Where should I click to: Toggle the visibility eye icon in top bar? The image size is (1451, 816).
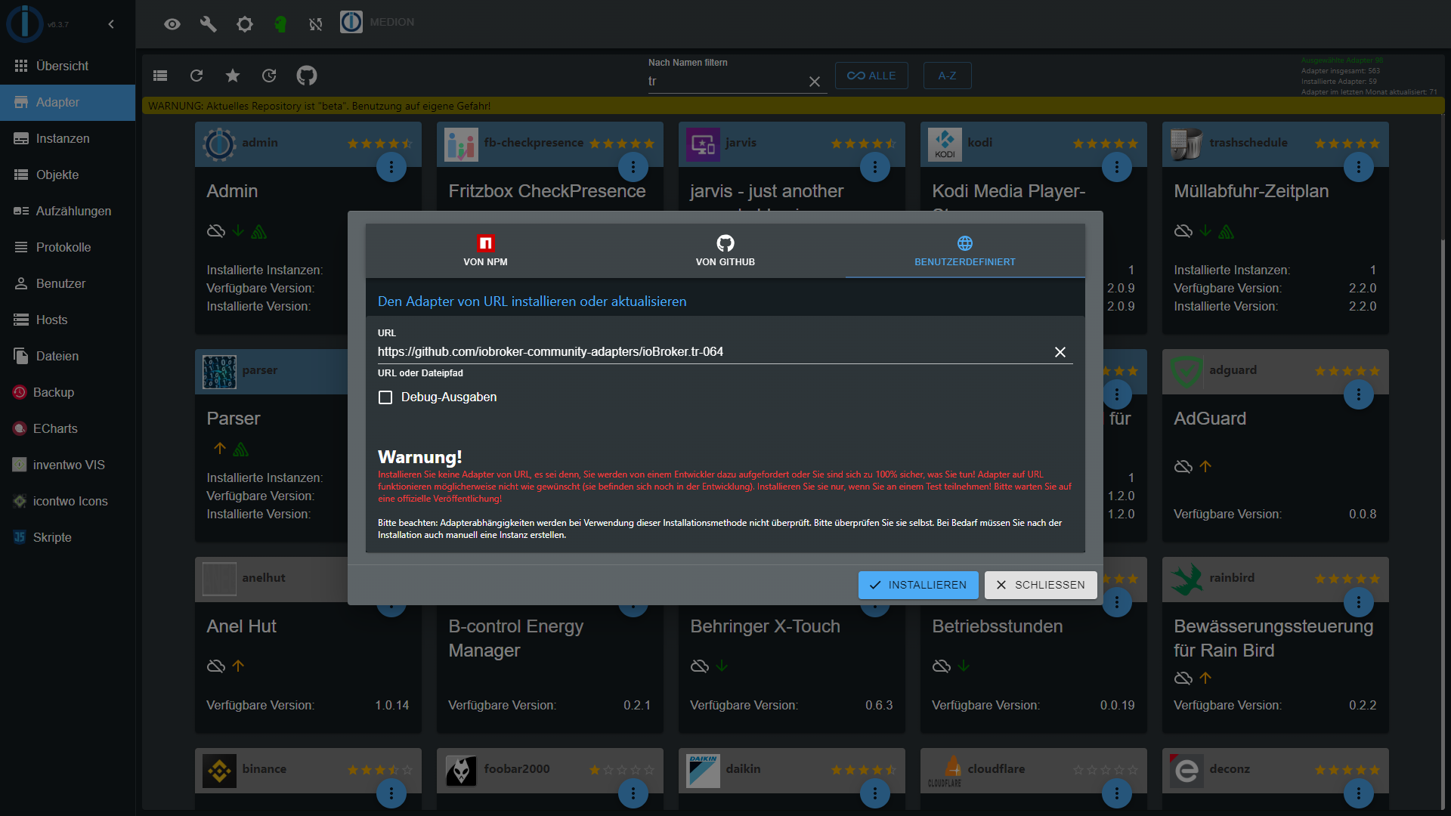[172, 24]
